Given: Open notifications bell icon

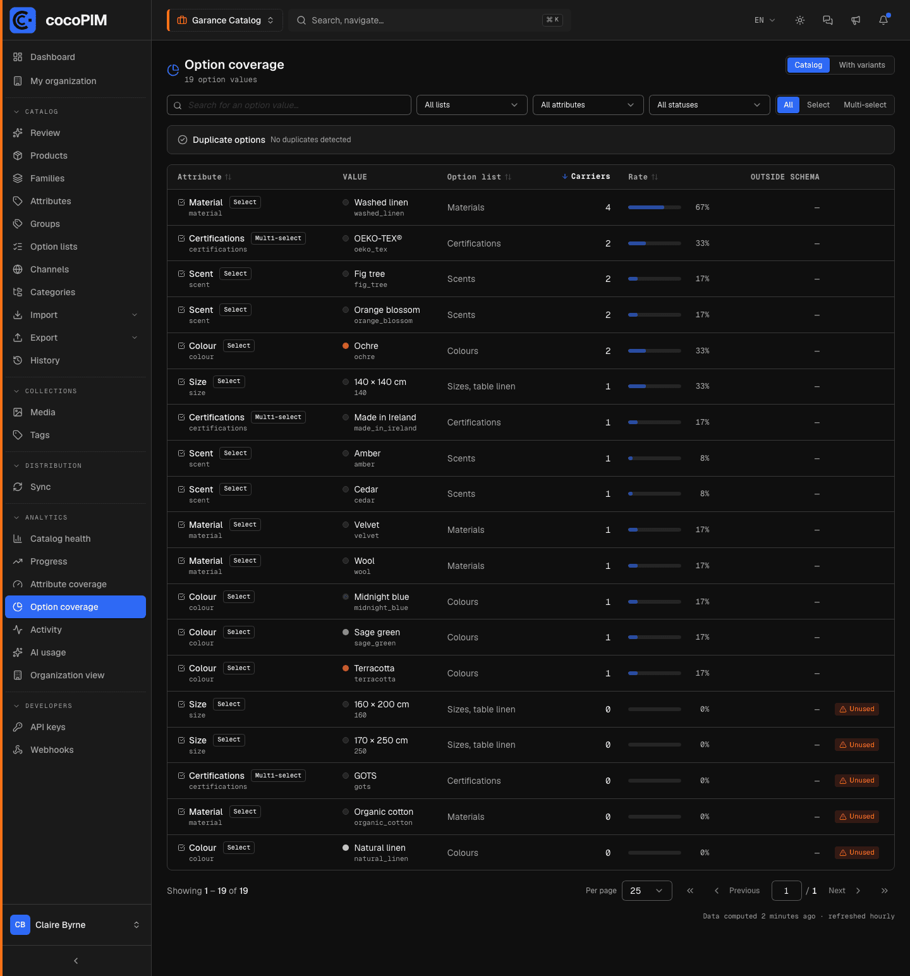Looking at the screenshot, I should (x=883, y=20).
